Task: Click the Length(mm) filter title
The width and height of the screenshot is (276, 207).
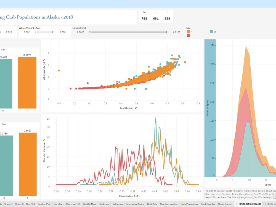Action: pos(79,28)
